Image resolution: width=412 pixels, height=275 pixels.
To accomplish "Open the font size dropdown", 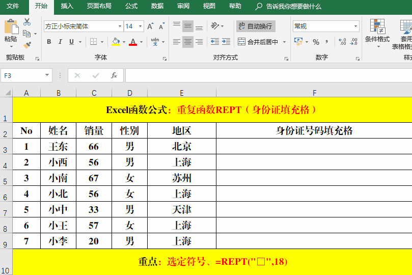I will (x=141, y=26).
